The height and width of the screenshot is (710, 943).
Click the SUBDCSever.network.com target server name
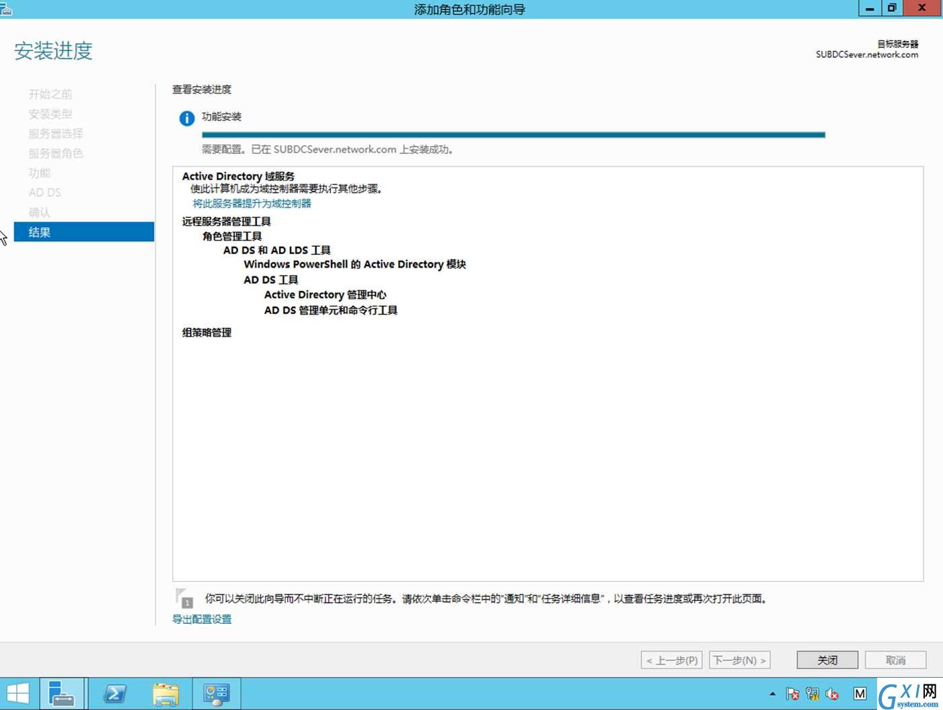[867, 54]
